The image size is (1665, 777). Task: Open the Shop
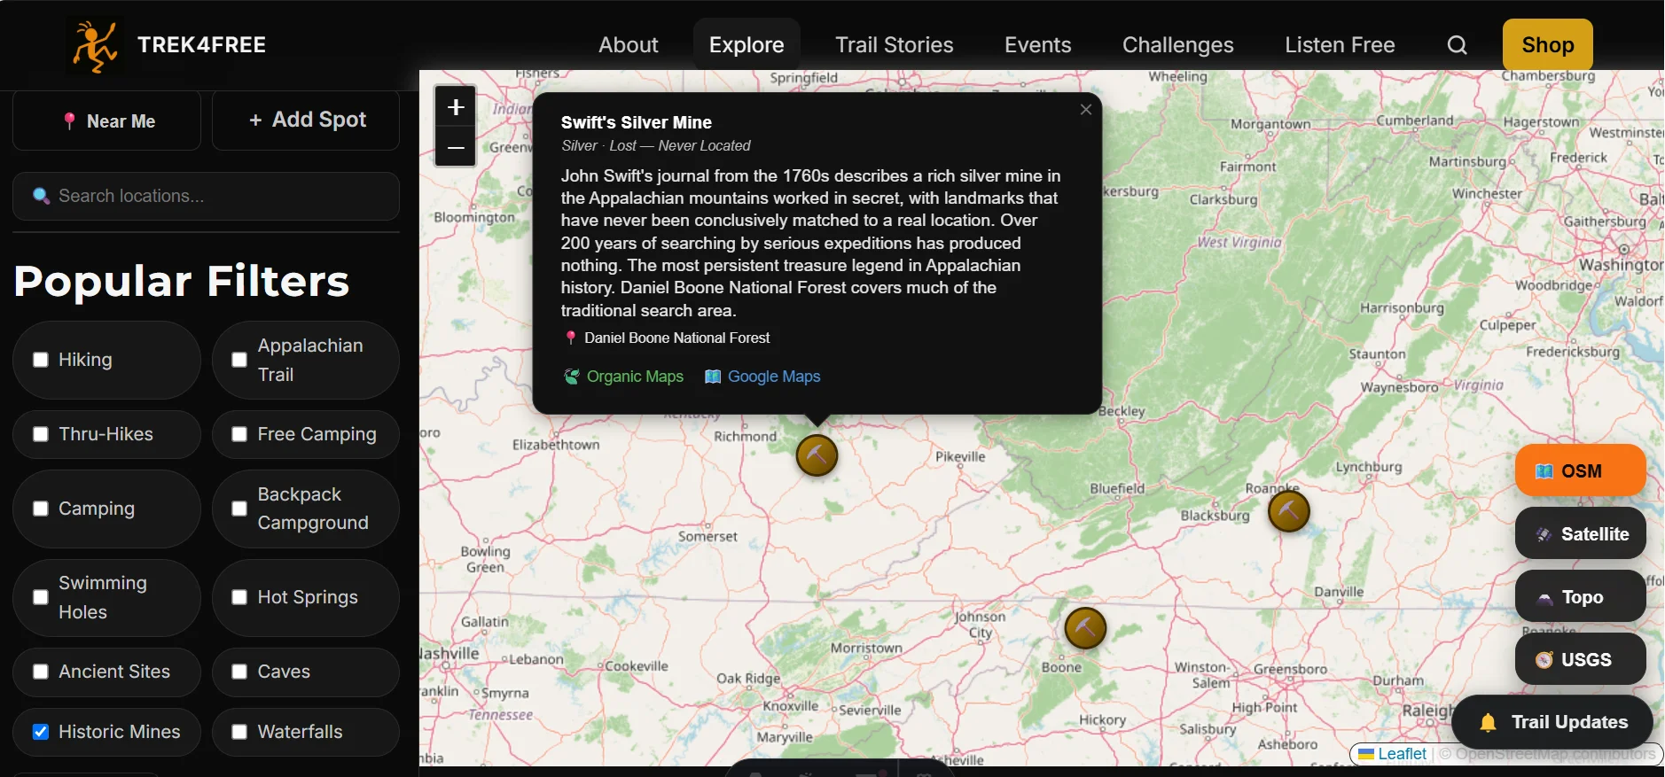pos(1548,45)
